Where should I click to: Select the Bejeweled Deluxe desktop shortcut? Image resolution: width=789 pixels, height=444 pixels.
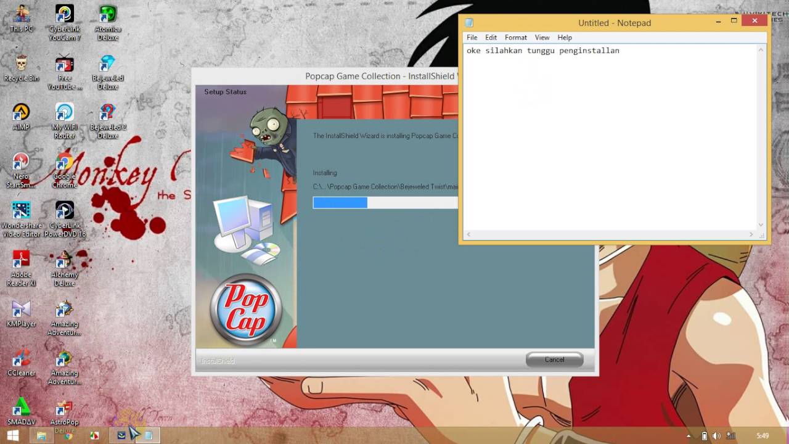(x=108, y=72)
